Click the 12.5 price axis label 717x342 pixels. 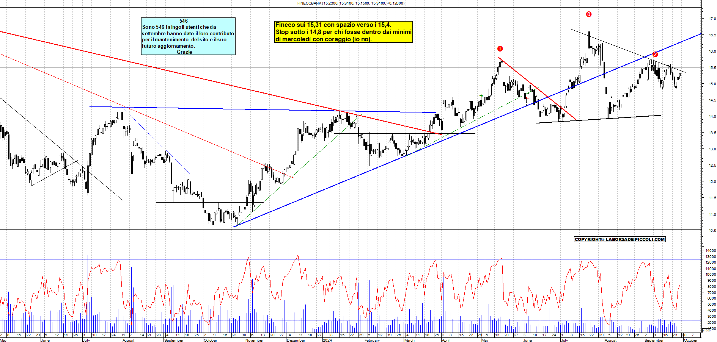[x=712, y=165]
